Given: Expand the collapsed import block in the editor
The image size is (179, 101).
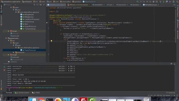Looking at the screenshot, I should pos(57,12).
